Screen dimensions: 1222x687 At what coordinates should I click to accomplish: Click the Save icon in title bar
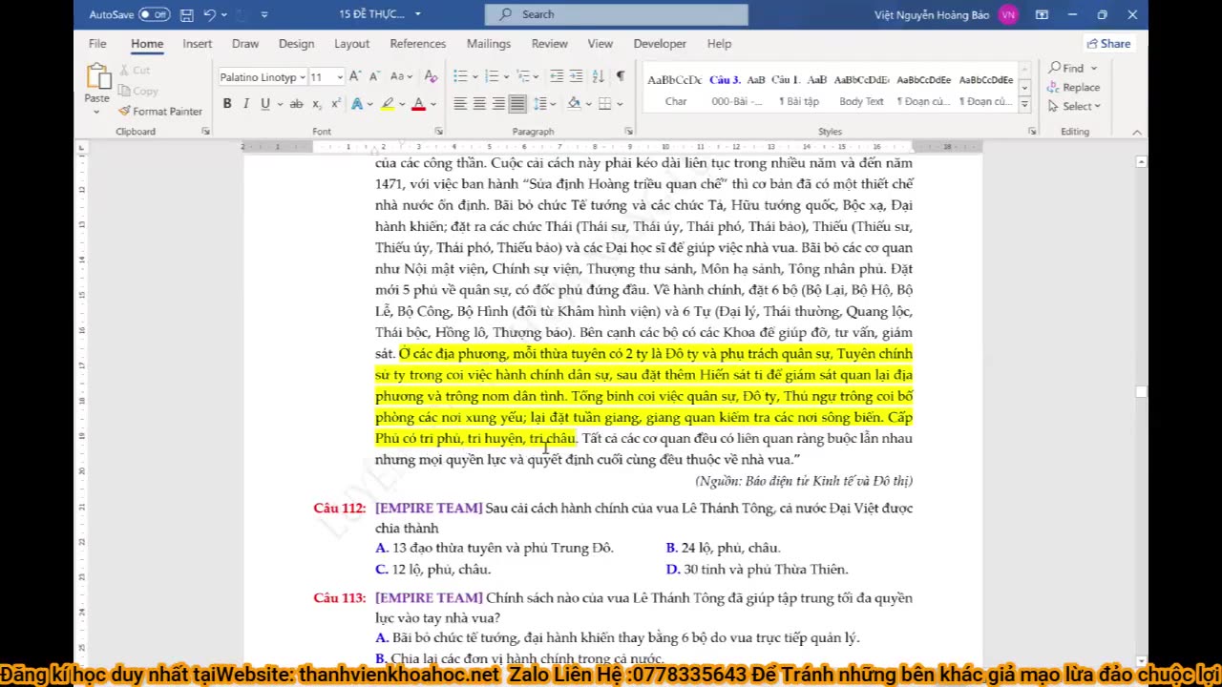[186, 14]
